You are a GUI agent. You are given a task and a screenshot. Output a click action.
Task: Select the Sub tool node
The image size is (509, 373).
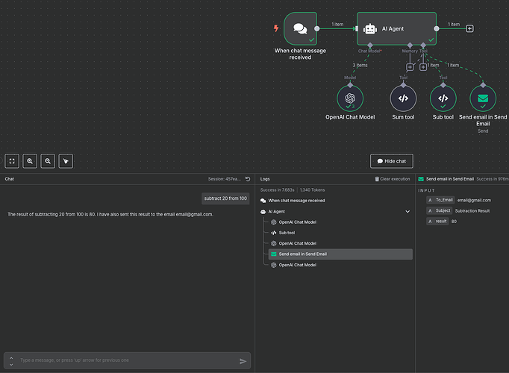[443, 98]
